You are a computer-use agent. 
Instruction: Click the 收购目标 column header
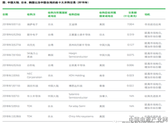74,14
